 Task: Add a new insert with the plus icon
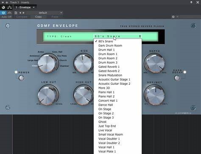click(7, 3)
